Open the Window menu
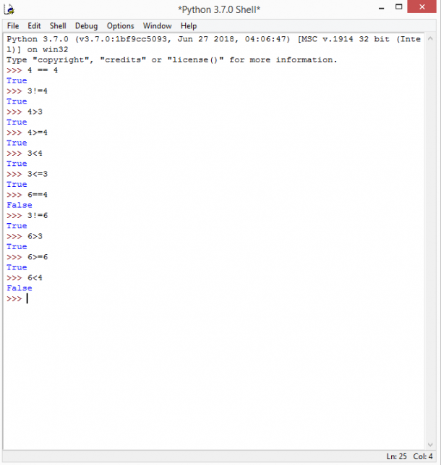Viewport: 441px width, 465px height. (157, 25)
